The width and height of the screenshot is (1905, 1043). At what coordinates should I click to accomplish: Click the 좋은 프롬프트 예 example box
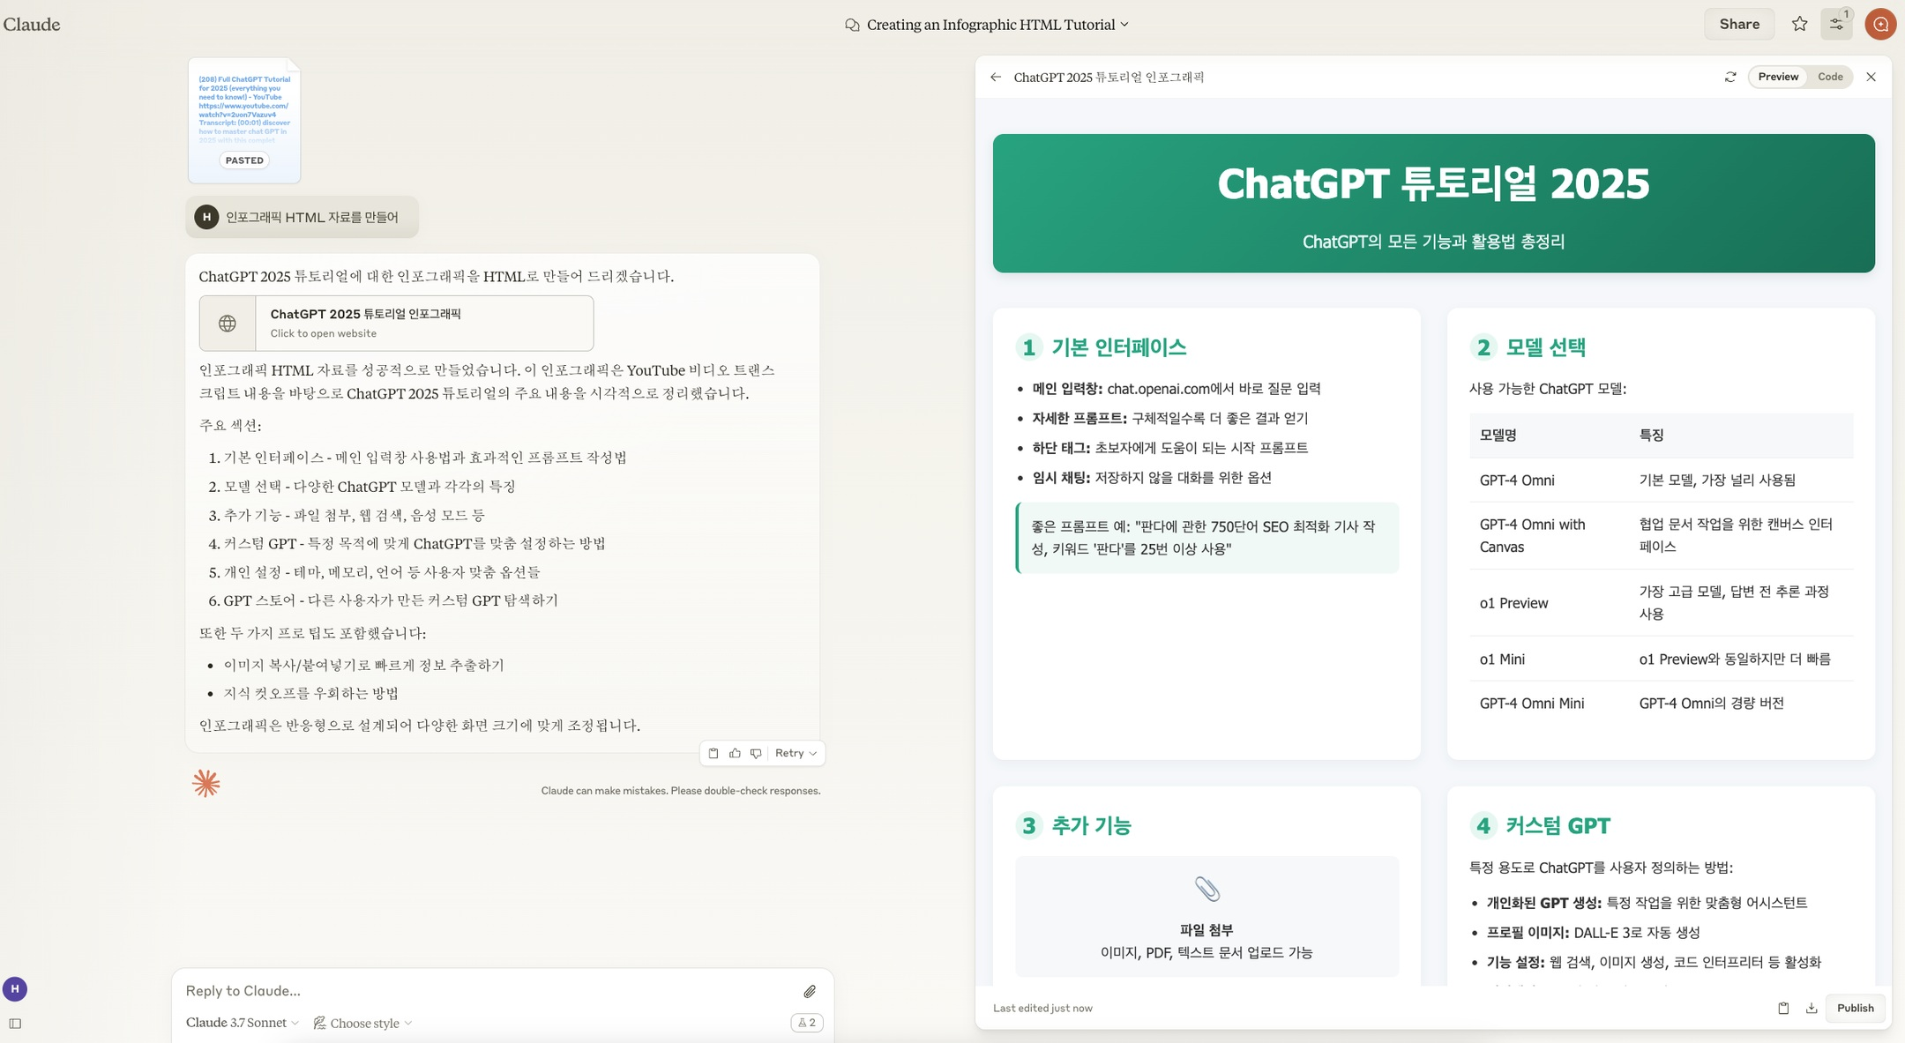coord(1206,538)
